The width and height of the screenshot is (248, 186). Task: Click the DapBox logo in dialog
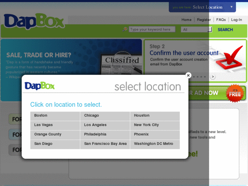(40, 86)
